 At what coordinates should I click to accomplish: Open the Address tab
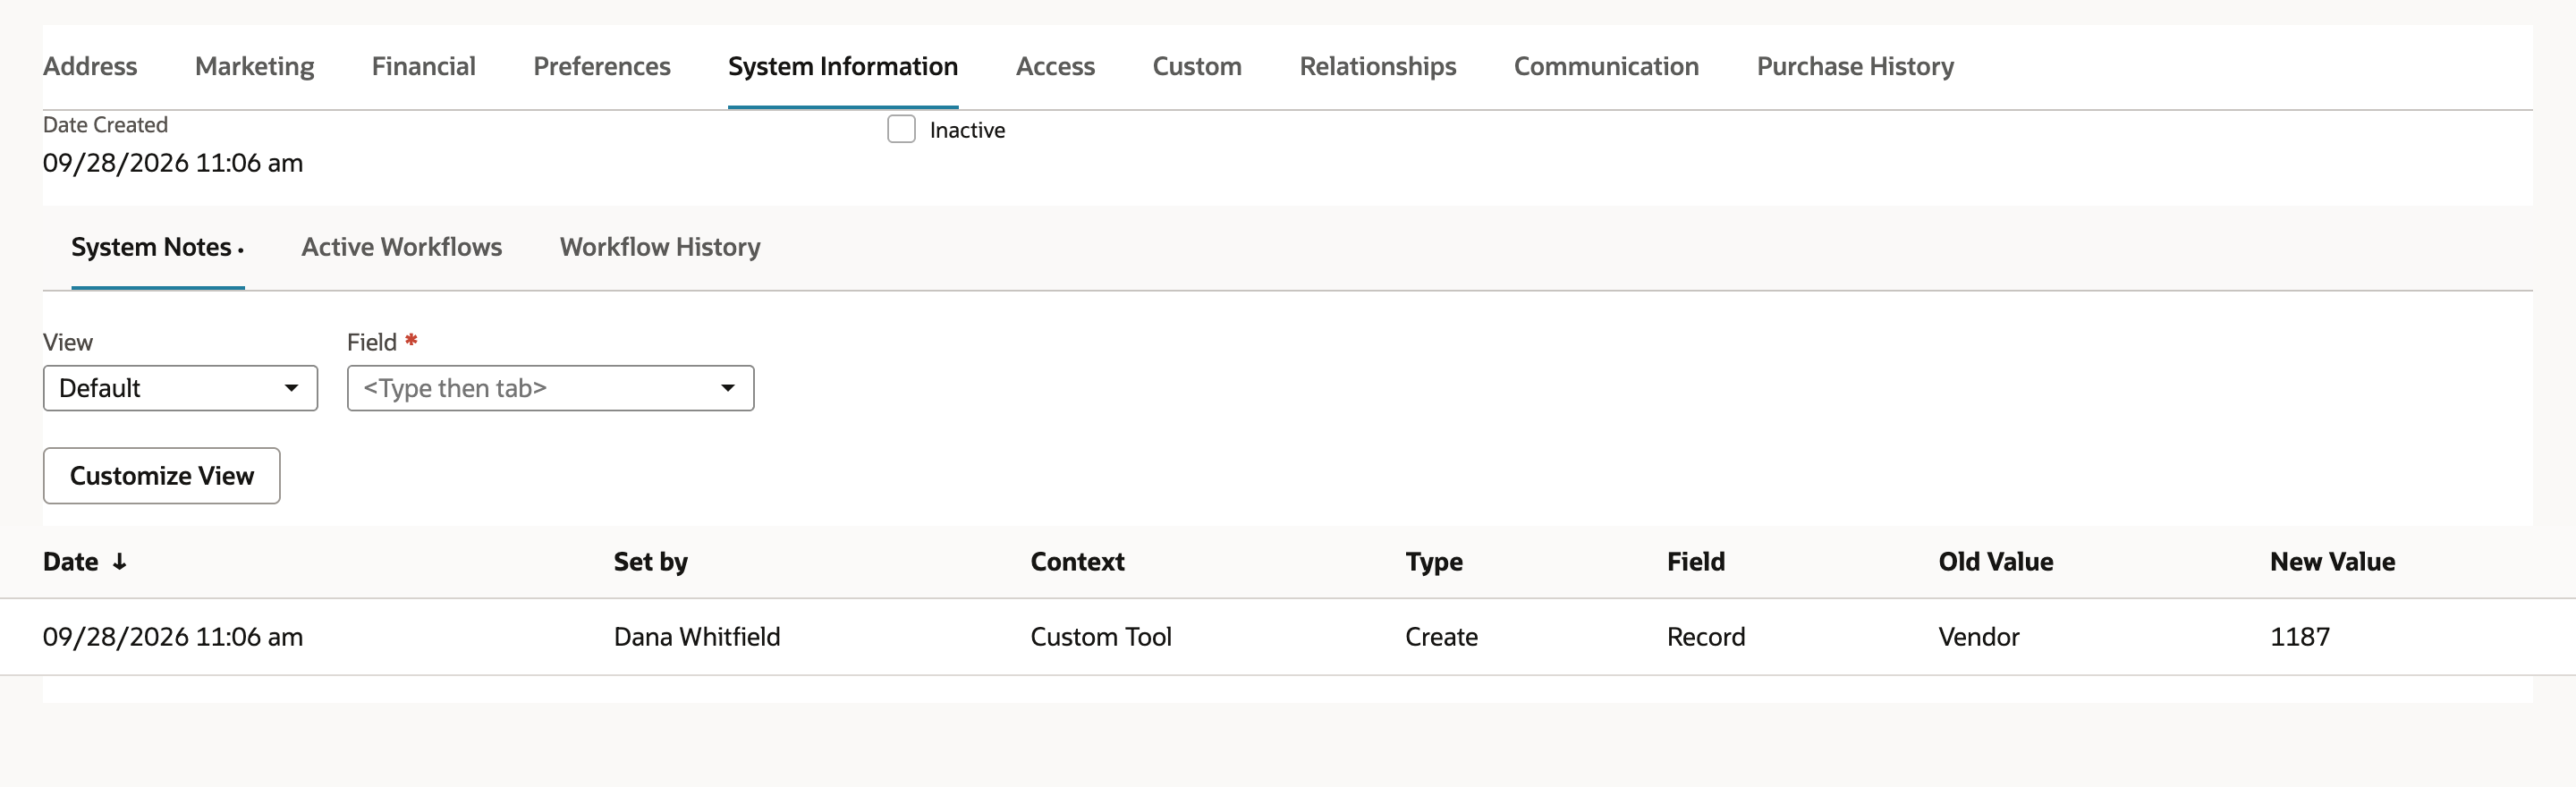[90, 66]
